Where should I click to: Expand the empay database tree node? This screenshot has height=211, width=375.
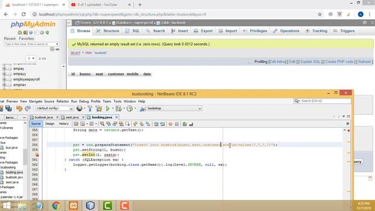coord(4,69)
